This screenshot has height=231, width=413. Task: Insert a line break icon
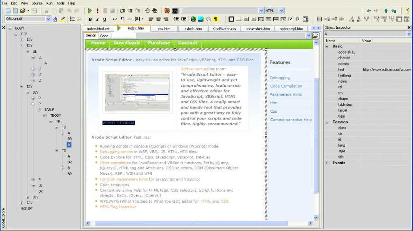[x=115, y=19]
